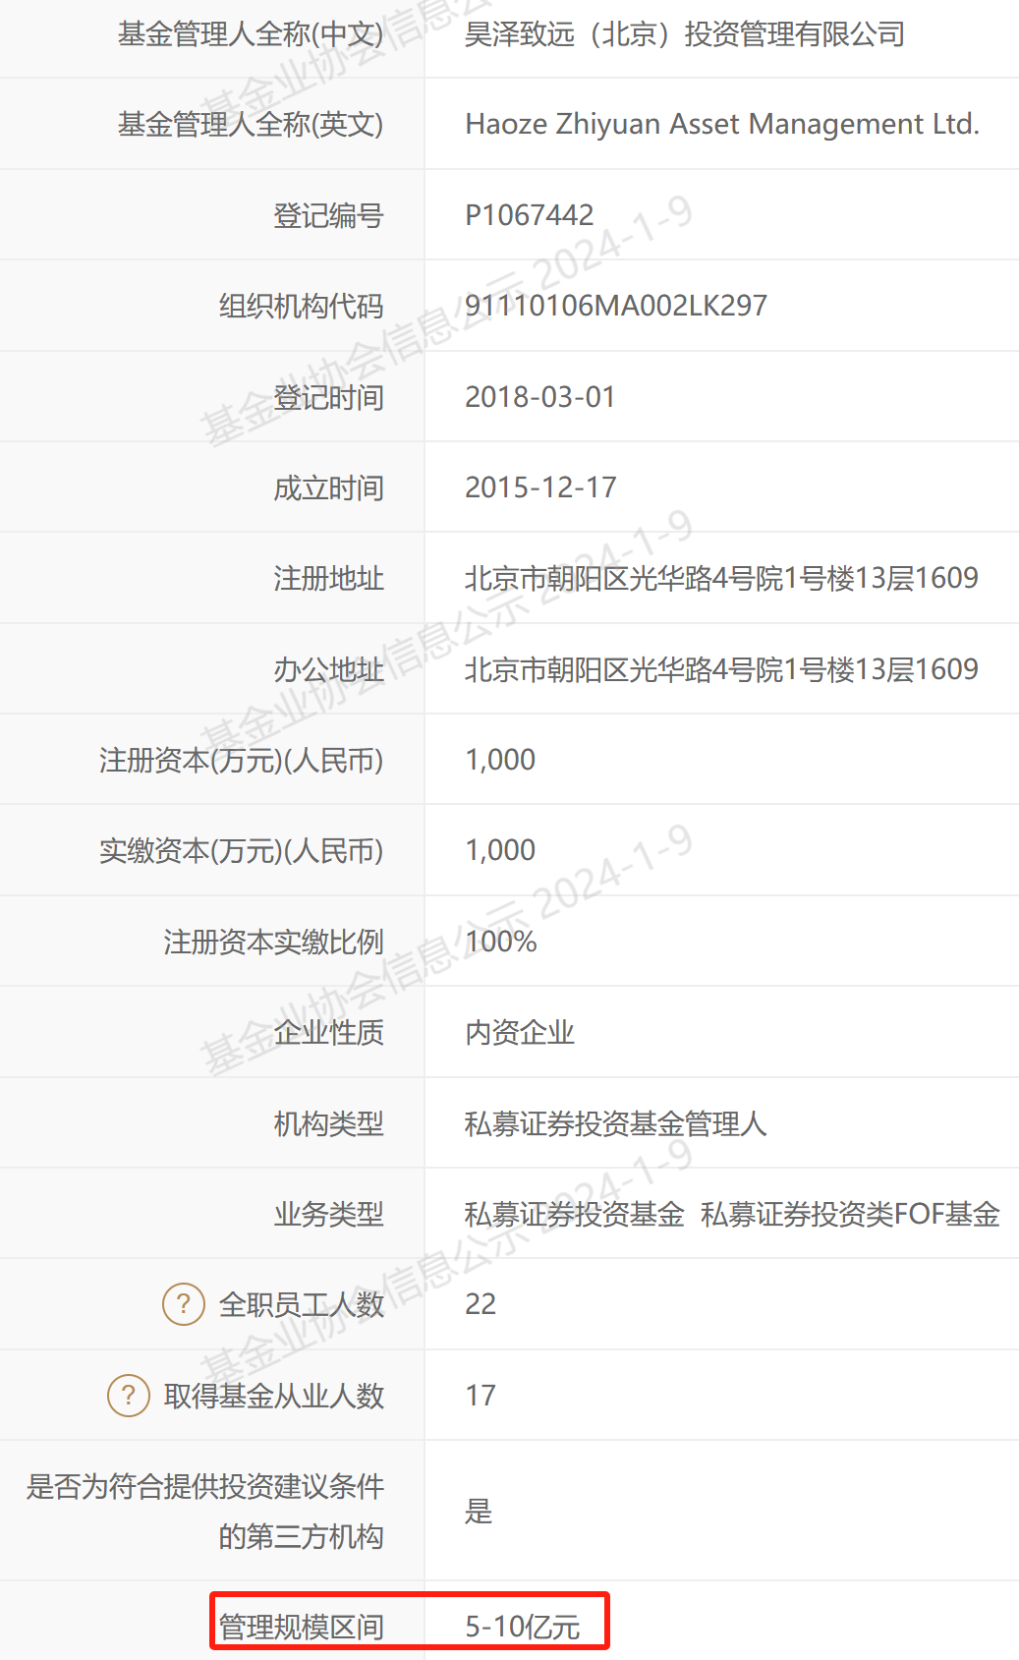Viewport: 1019px width, 1660px height.
Task: Select the registration date 2018-03-01
Action: coord(540,397)
